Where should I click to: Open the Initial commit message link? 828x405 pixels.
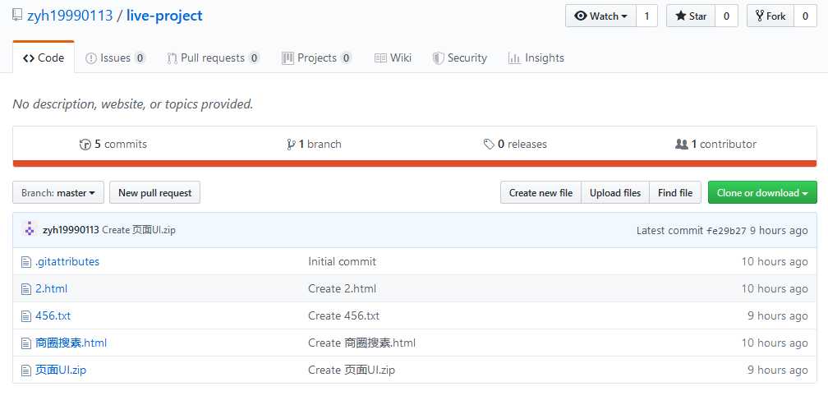coord(343,262)
